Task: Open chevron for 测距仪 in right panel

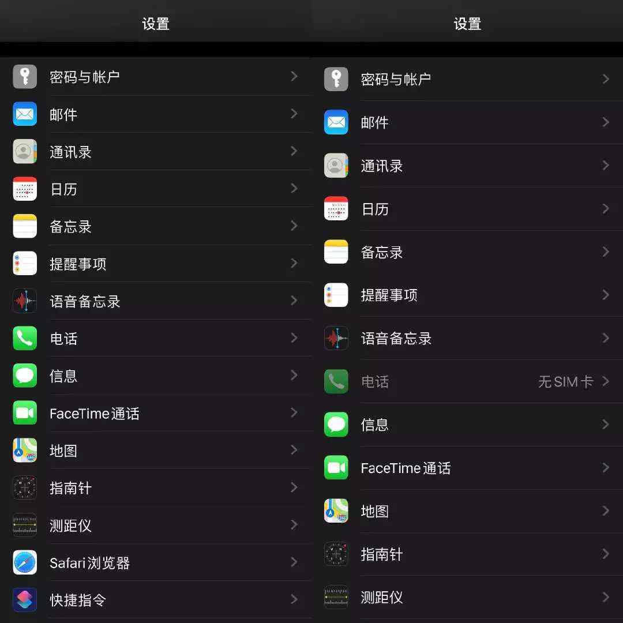Action: click(606, 597)
